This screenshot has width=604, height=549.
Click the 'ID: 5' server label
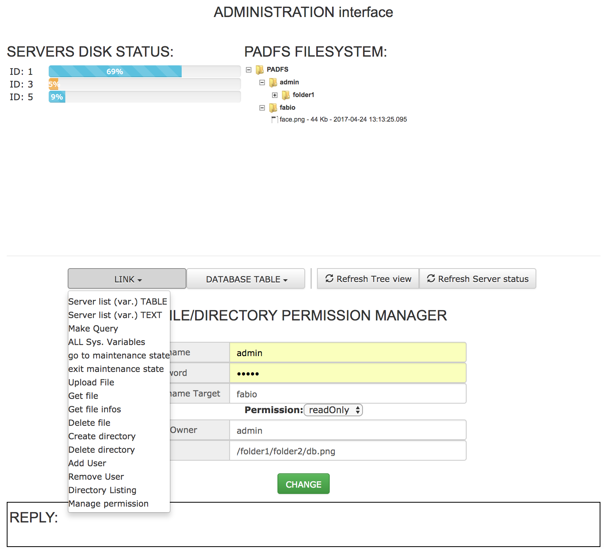click(21, 97)
